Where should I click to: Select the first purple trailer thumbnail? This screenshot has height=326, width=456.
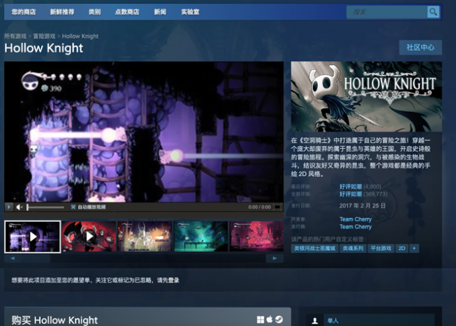point(33,236)
